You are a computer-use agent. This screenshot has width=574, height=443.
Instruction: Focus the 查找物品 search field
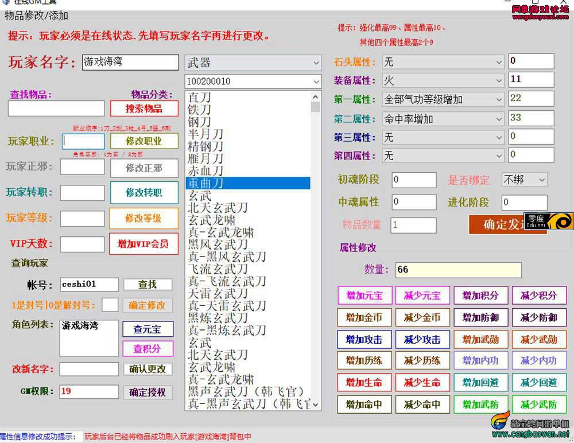(x=56, y=108)
